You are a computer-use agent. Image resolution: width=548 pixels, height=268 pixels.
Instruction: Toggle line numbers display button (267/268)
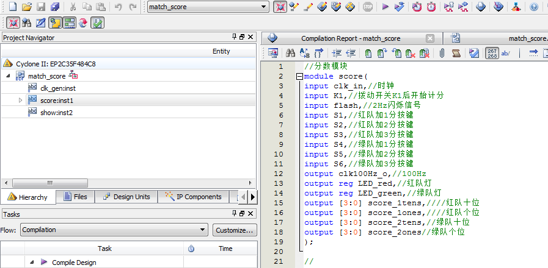491,53
